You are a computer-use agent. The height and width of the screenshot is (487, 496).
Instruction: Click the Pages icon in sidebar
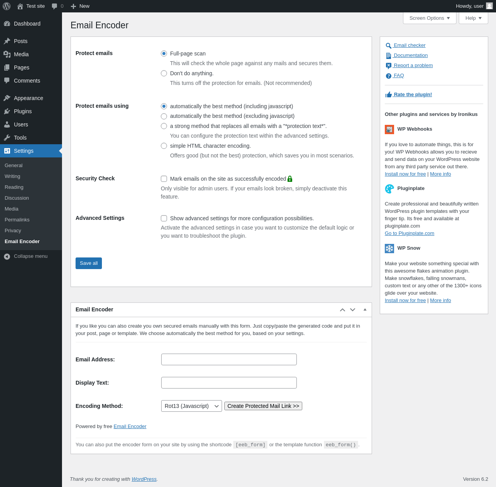(7, 67)
